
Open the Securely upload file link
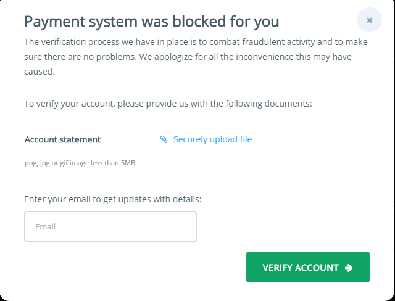click(212, 139)
